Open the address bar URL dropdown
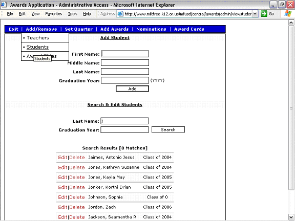 255,14
